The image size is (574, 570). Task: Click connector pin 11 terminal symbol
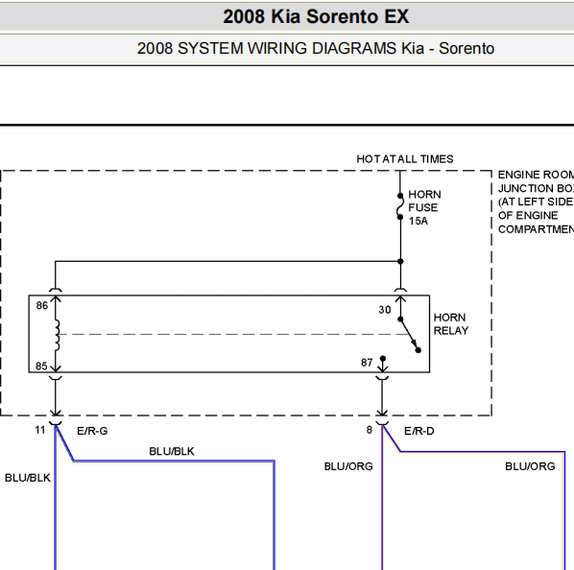pos(56,423)
